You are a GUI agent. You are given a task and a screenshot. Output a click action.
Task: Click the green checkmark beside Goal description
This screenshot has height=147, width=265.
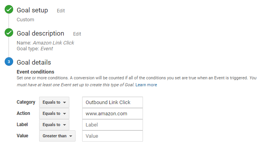9,32
